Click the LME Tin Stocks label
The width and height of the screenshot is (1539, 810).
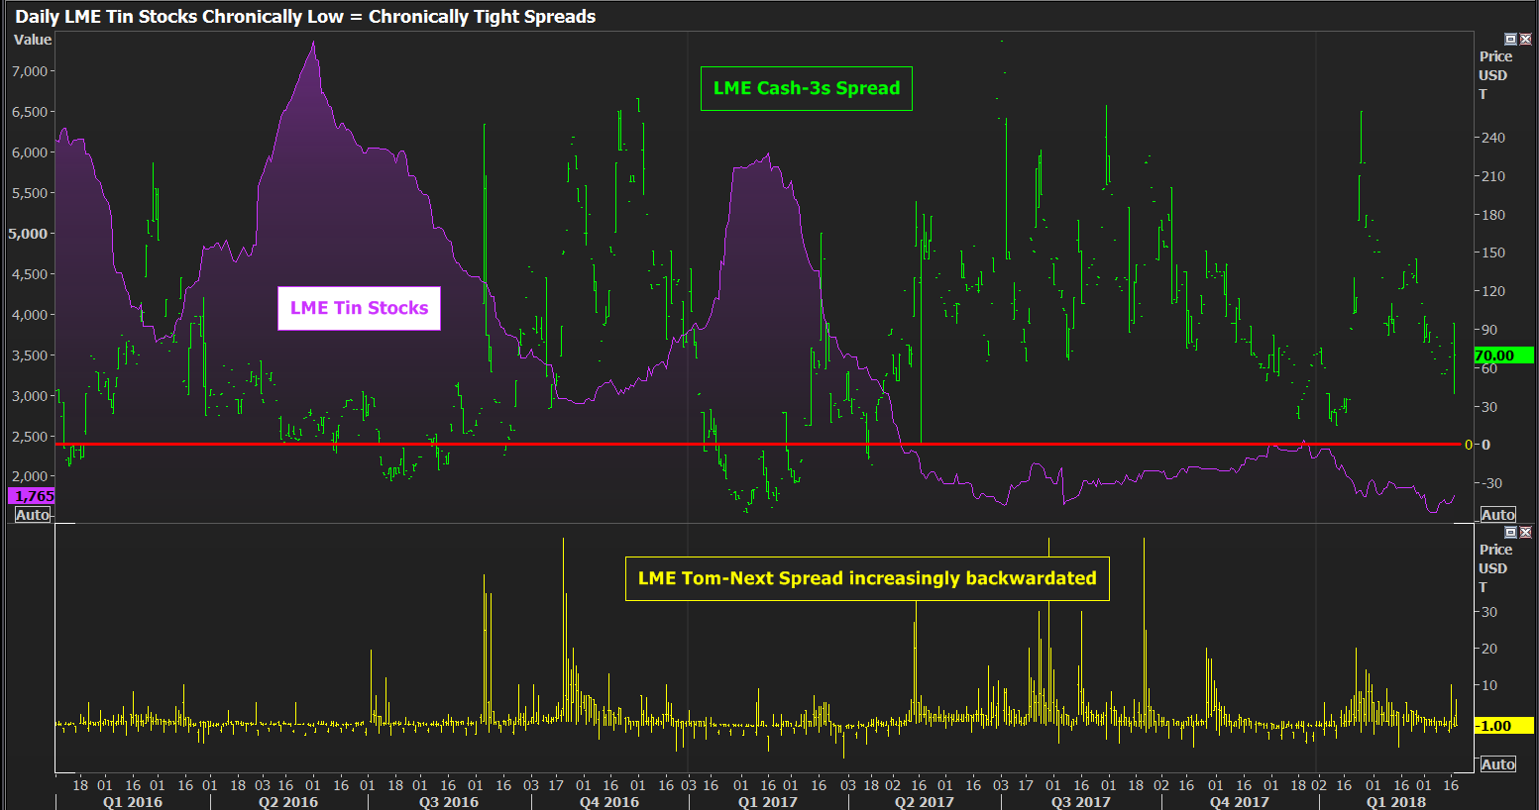coord(359,308)
